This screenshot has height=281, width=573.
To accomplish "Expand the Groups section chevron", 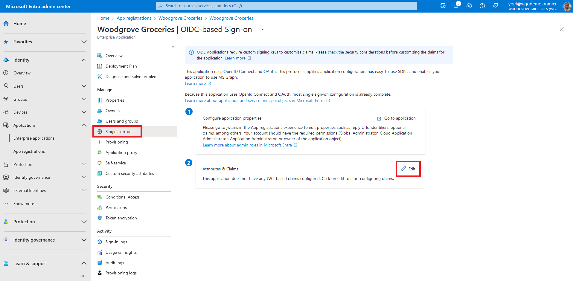I will tap(84, 99).
